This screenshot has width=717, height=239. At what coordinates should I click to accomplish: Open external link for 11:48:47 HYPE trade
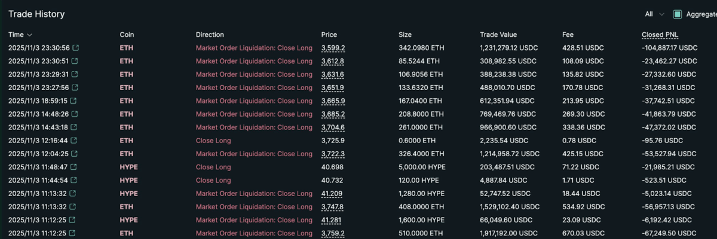75,167
